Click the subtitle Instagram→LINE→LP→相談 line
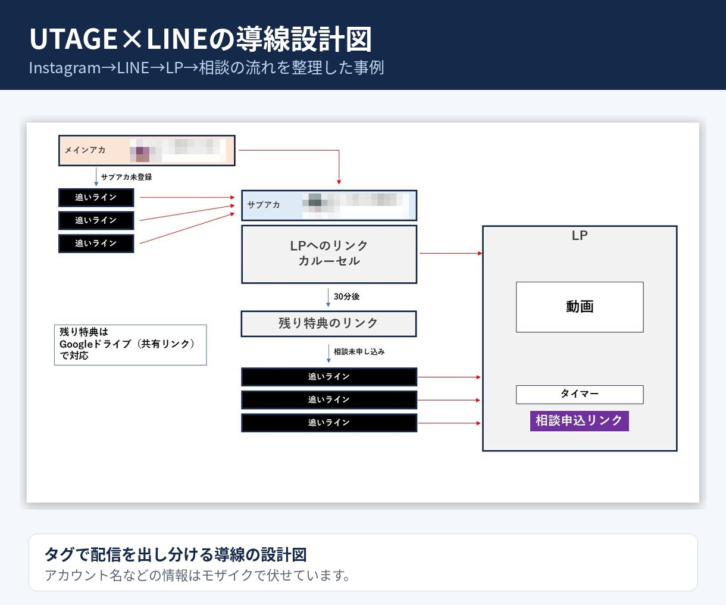 (x=206, y=67)
